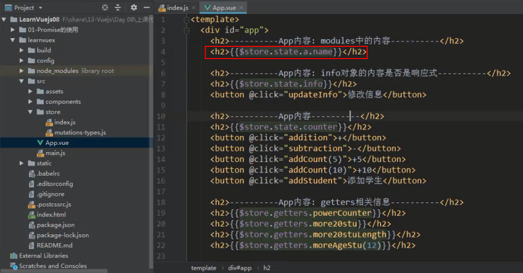This screenshot has height=273, width=523.
Task: Click 'h2' in the breadcrumb bar
Action: 267,268
